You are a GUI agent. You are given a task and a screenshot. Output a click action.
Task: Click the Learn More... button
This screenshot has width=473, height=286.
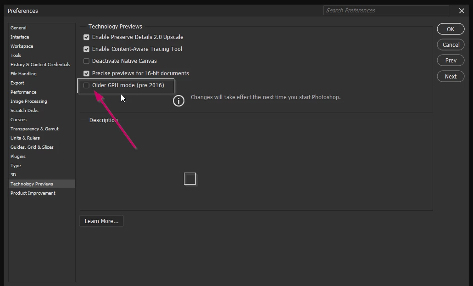101,221
